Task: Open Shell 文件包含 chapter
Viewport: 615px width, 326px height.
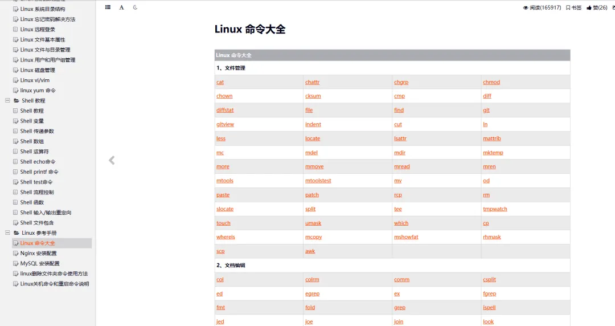Action: [x=37, y=223]
